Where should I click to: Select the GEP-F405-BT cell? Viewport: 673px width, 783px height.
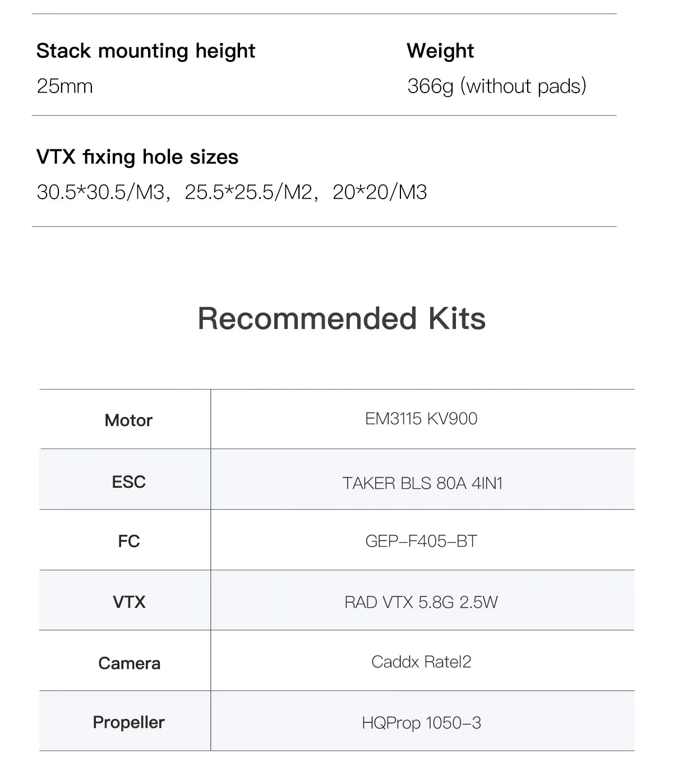click(421, 541)
